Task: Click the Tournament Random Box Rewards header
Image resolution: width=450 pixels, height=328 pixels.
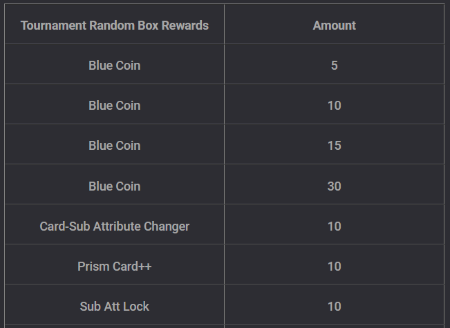Action: coord(115,26)
